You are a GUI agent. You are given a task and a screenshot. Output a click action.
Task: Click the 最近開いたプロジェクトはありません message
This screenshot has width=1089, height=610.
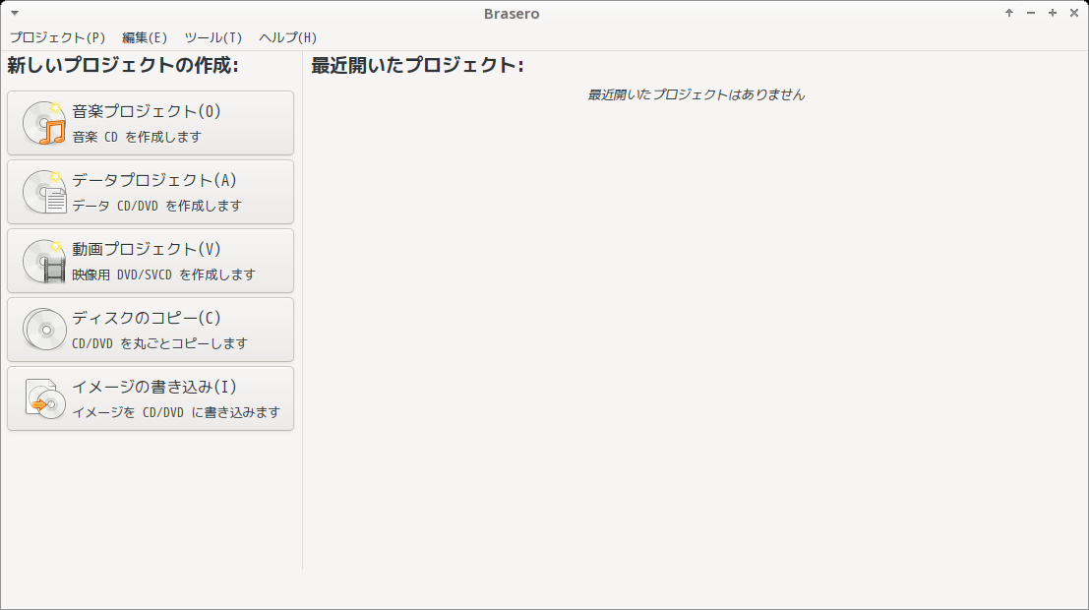696,94
